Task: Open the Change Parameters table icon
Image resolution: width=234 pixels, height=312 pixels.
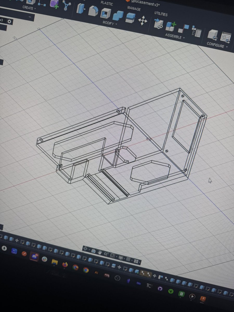Action: tap(226, 38)
